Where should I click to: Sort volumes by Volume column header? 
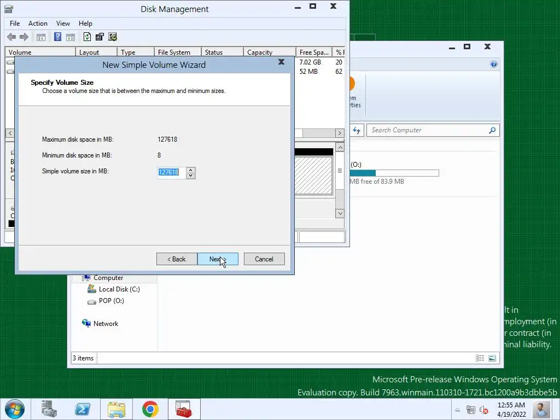coord(40,52)
